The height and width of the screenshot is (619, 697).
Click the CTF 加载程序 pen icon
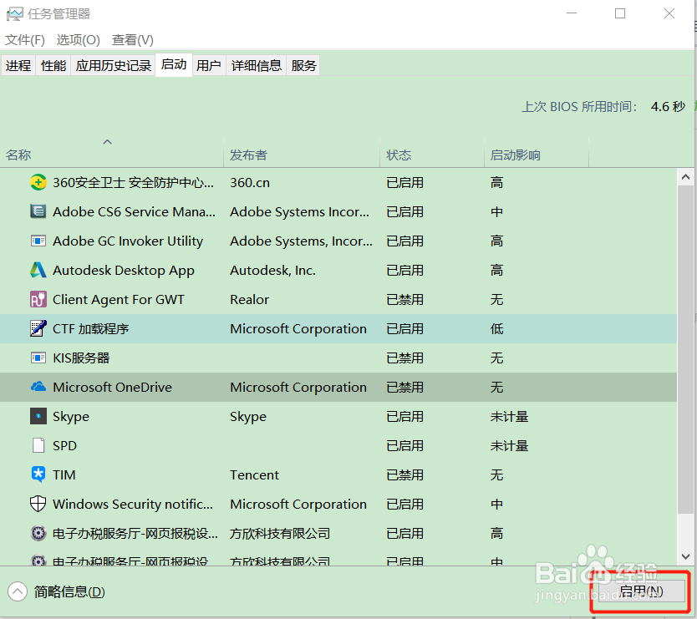click(x=38, y=328)
